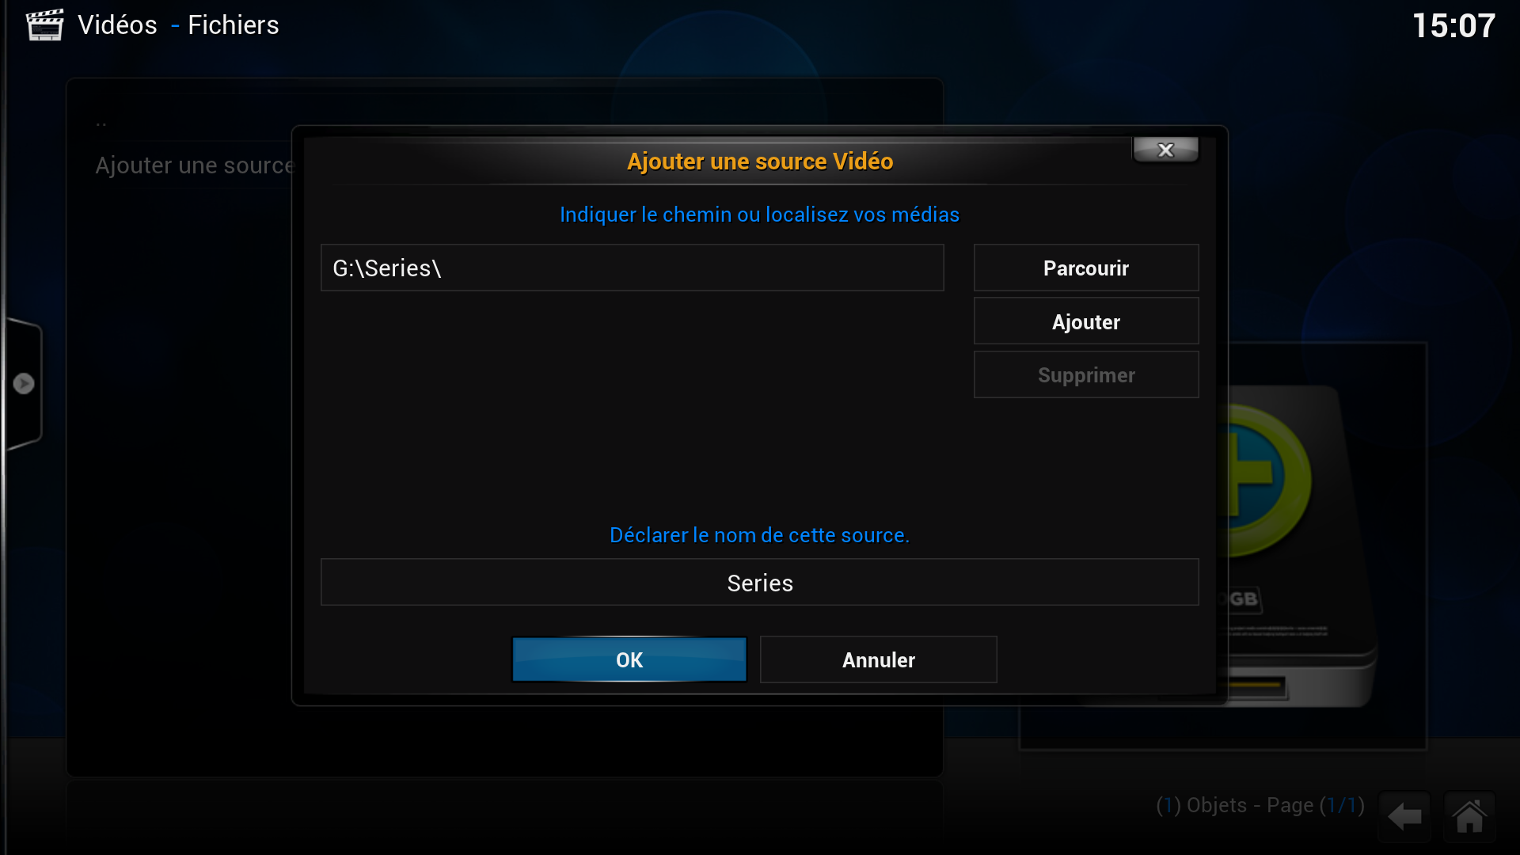
Task: Select the G:\Series\ path field
Action: point(632,268)
